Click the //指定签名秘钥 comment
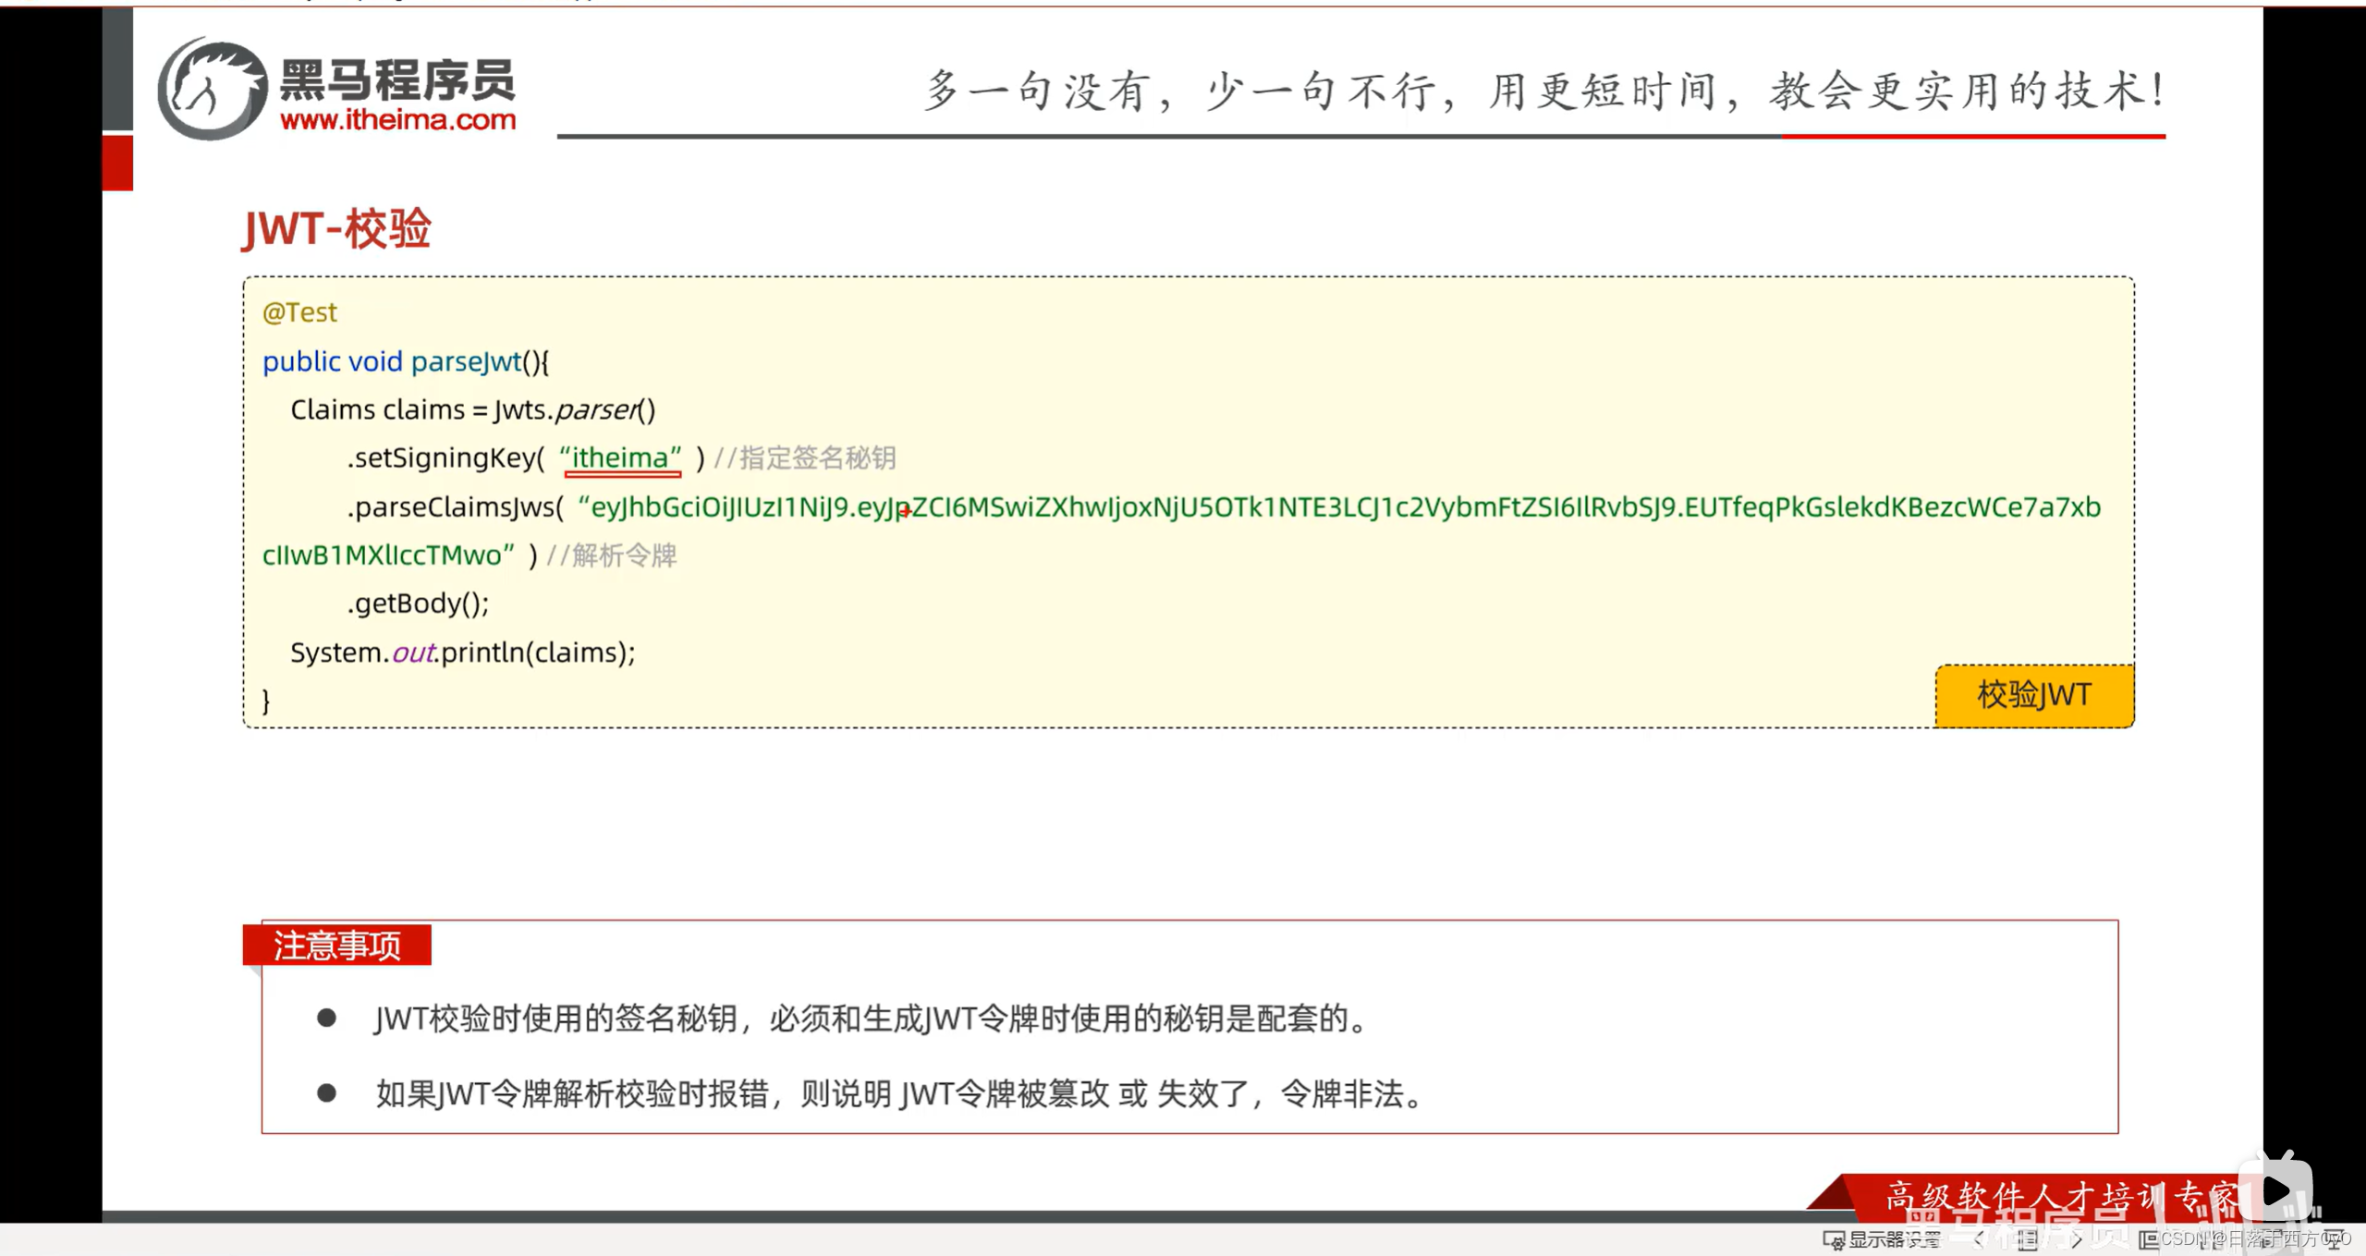Image resolution: width=2366 pixels, height=1256 pixels. click(805, 457)
